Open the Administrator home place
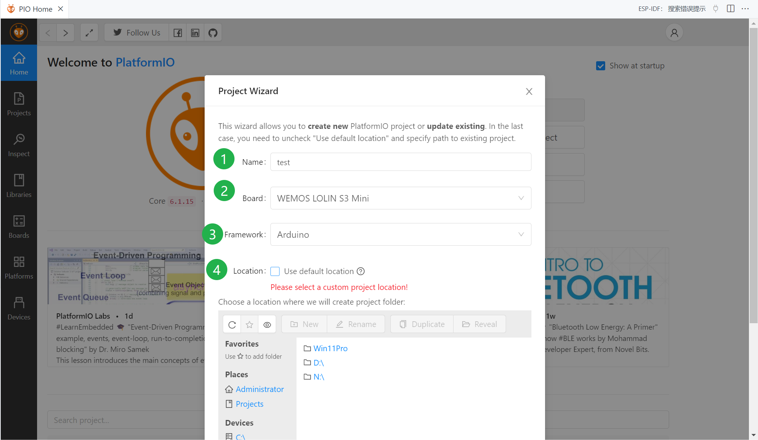Image resolution: width=758 pixels, height=440 pixels. click(x=259, y=389)
